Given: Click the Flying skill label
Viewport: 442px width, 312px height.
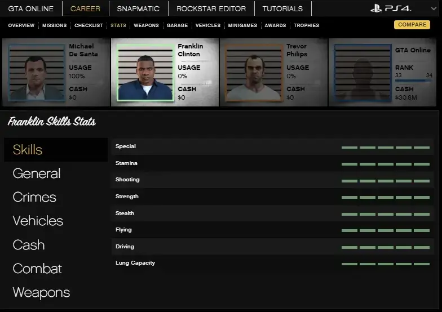Looking at the screenshot, I should click(x=123, y=230).
